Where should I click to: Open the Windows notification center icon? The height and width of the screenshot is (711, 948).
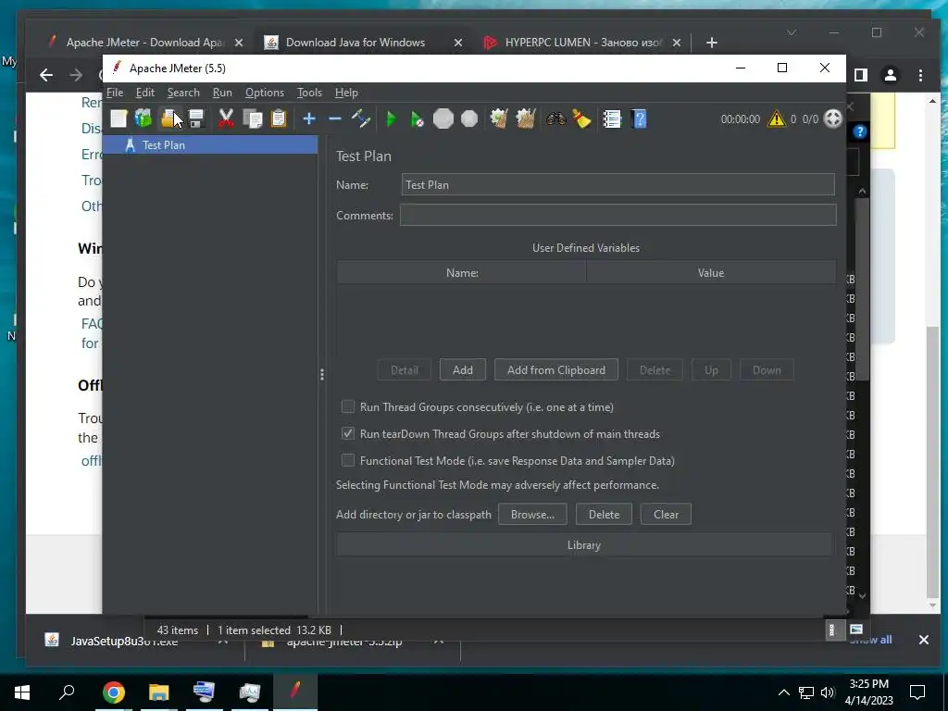coord(917,692)
